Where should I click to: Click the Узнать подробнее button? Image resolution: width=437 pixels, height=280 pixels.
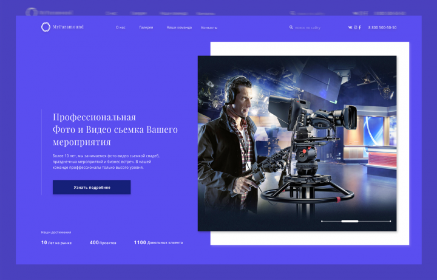pos(92,187)
